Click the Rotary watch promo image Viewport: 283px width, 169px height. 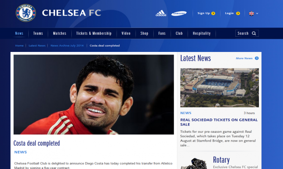point(194,163)
